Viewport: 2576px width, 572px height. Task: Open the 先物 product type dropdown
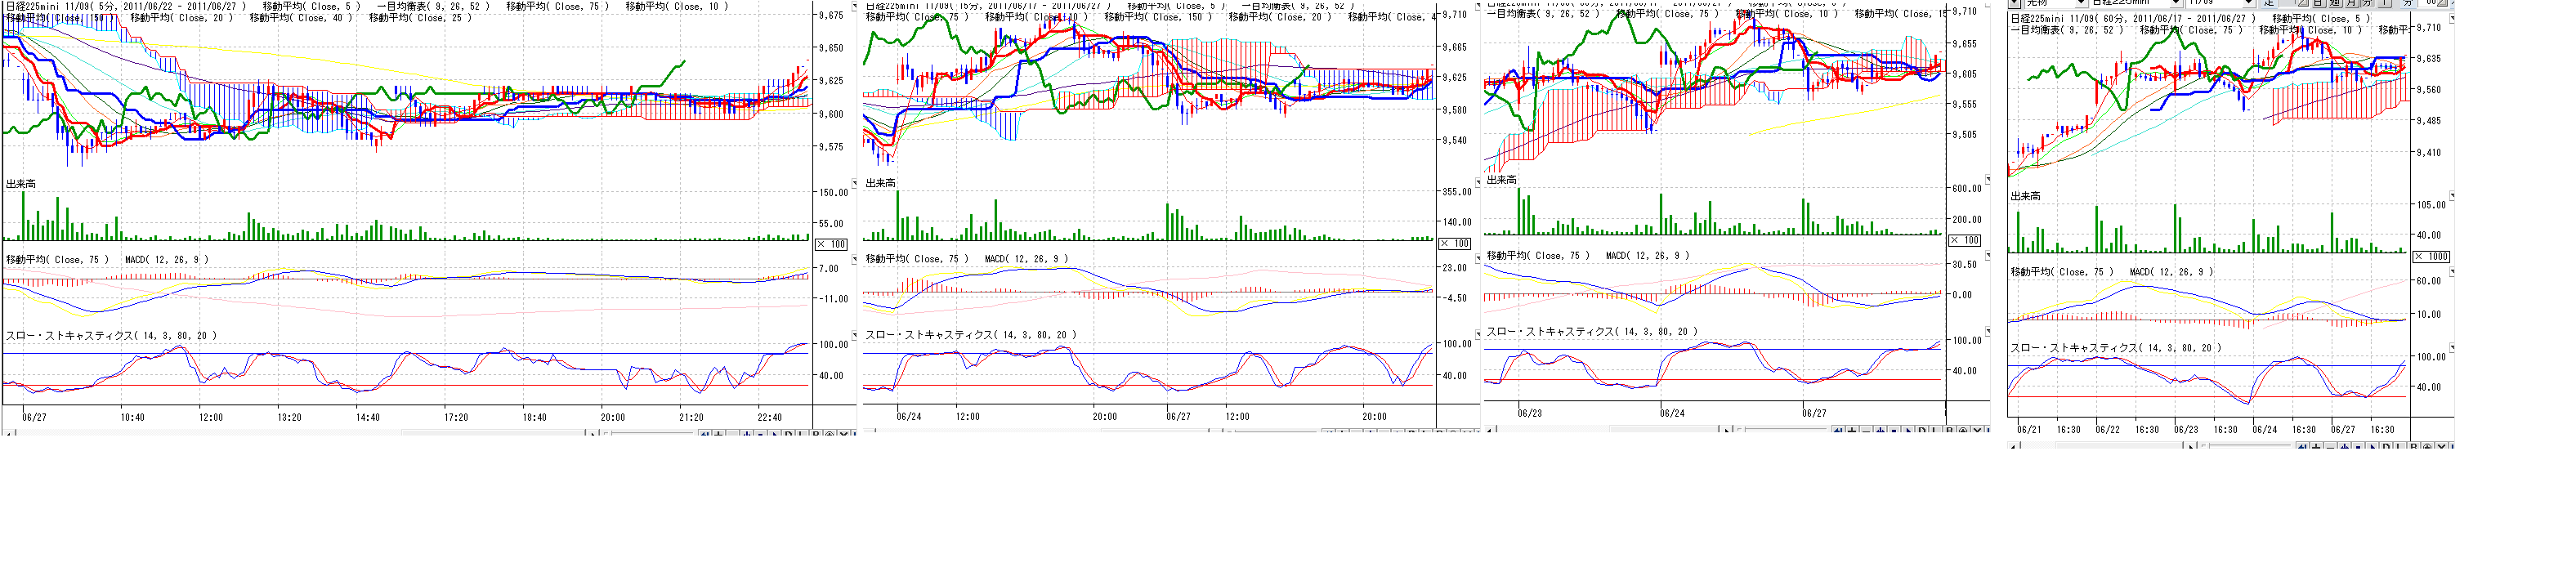[x=2081, y=3]
